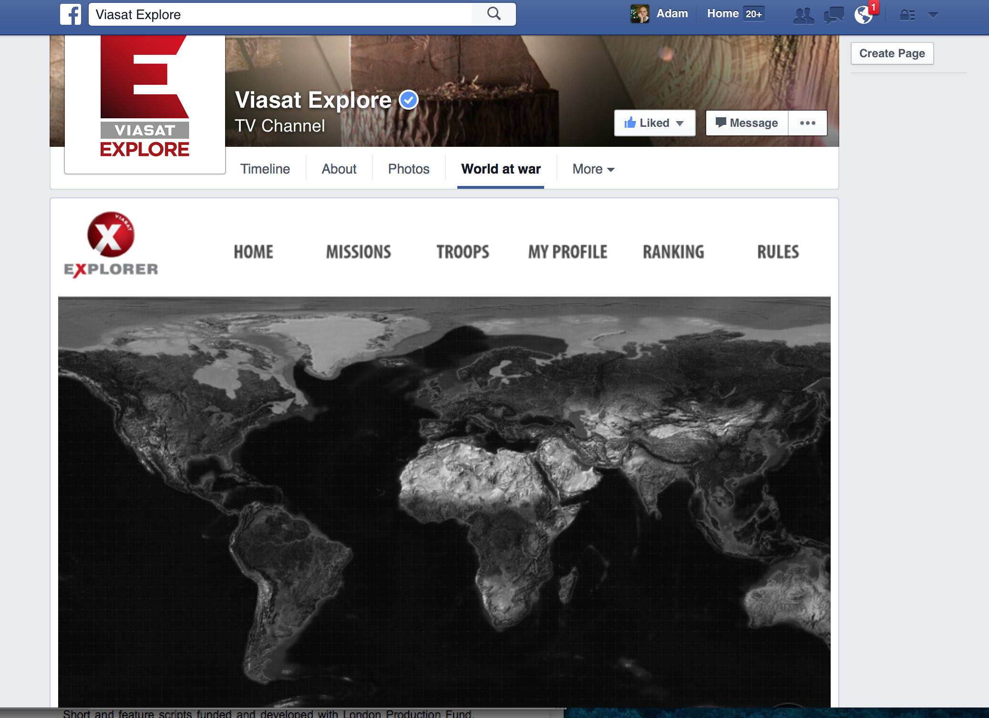Click the Create Page button
Viewport: 989px width, 718px height.
(892, 53)
